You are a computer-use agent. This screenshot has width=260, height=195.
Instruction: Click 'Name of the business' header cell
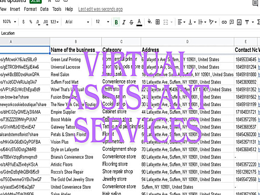[x=76, y=50]
